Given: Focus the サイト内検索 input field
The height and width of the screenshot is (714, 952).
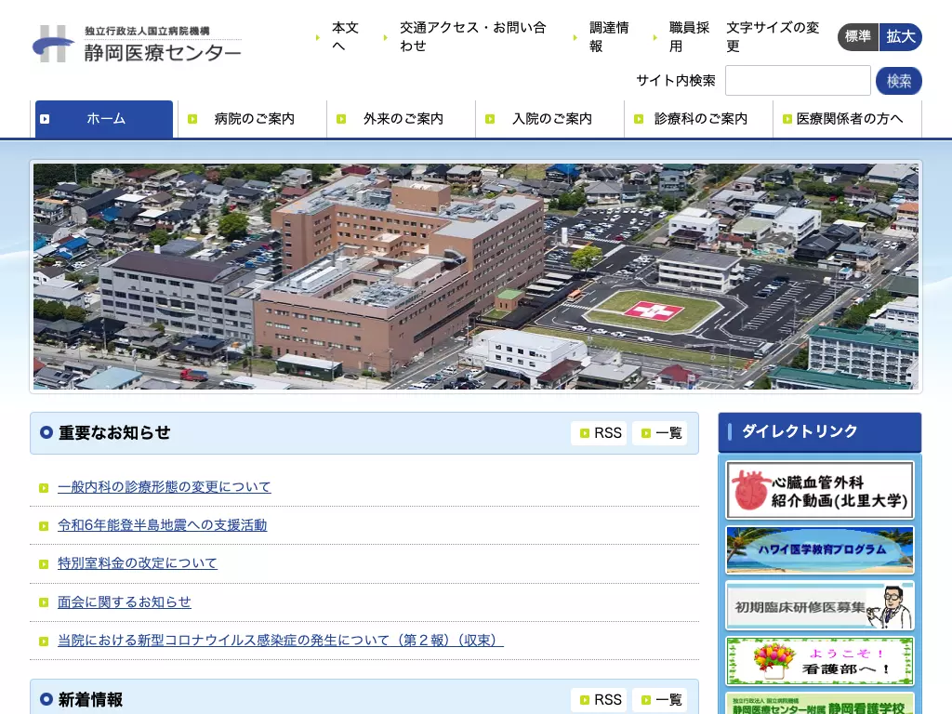Looking at the screenshot, I should click(x=798, y=81).
